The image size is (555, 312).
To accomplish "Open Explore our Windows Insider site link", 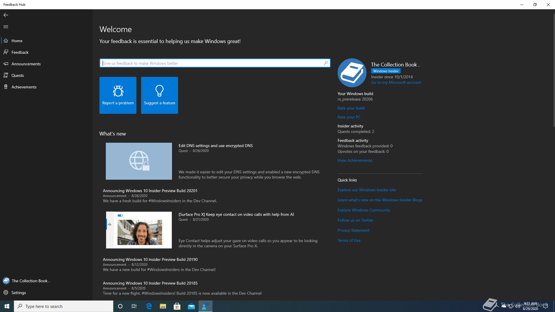I will pyautogui.click(x=367, y=190).
